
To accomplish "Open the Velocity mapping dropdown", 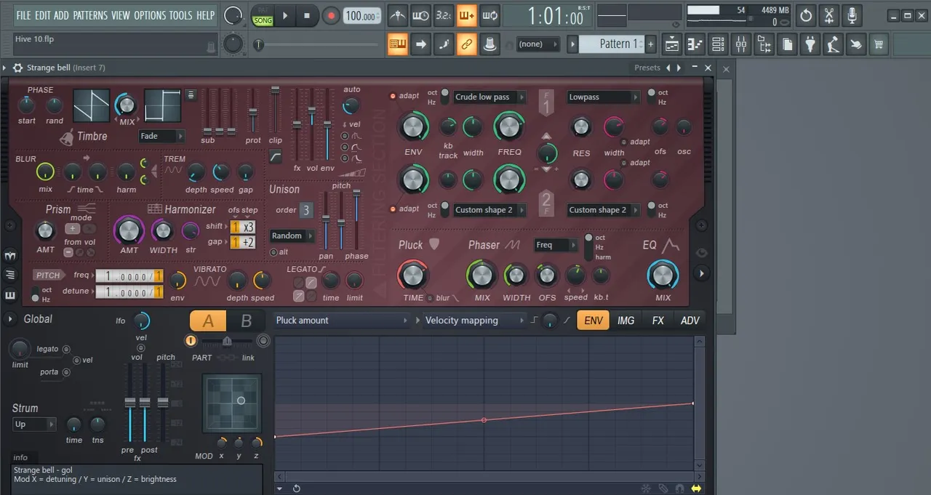I will point(474,321).
